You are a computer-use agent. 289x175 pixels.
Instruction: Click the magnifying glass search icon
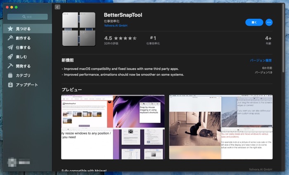coord(24,17)
